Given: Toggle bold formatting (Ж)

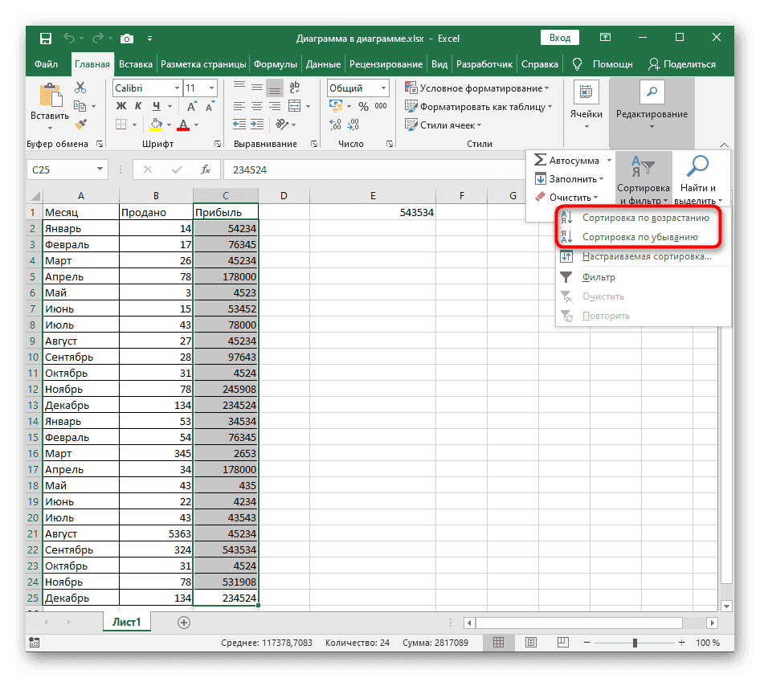Looking at the screenshot, I should tap(121, 106).
